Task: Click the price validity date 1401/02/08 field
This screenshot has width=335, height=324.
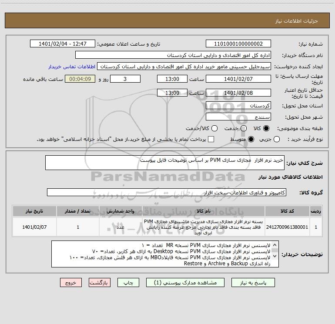Action: (238, 93)
